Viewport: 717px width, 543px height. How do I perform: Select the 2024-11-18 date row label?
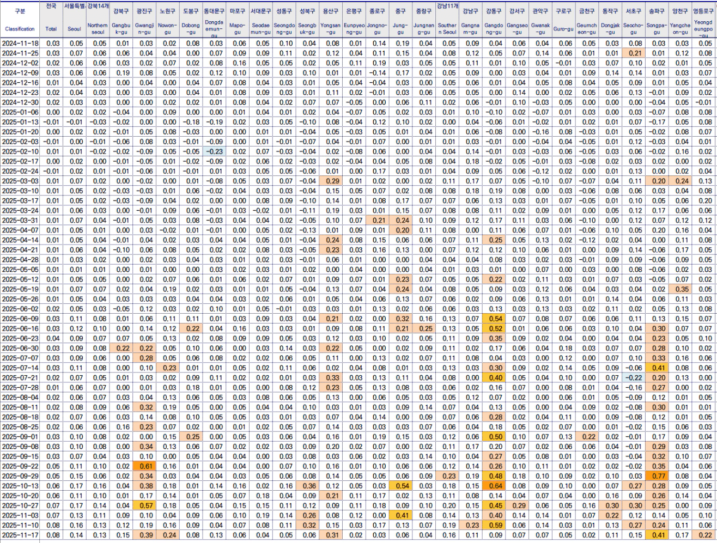point(20,43)
